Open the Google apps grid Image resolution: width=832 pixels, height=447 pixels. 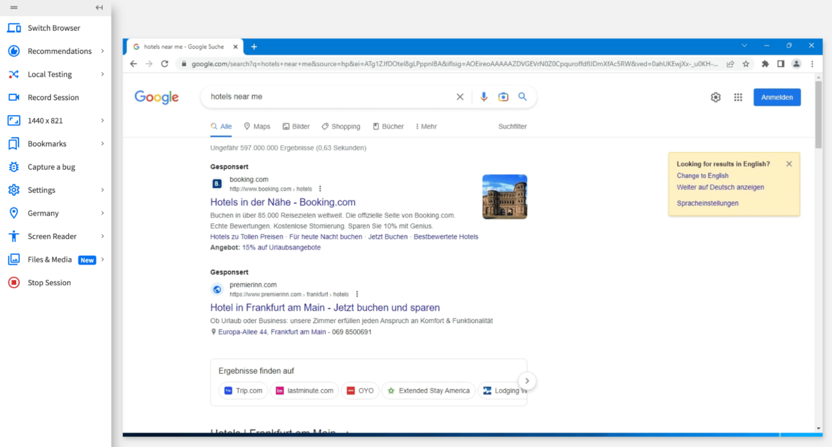(x=738, y=97)
